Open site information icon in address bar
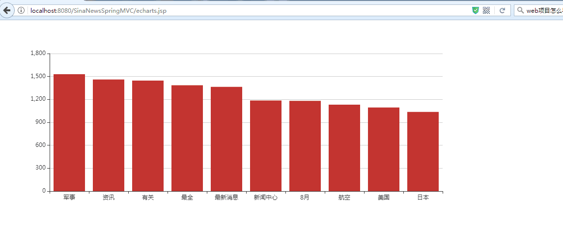Viewport: 563px width, 228px height. click(21, 10)
